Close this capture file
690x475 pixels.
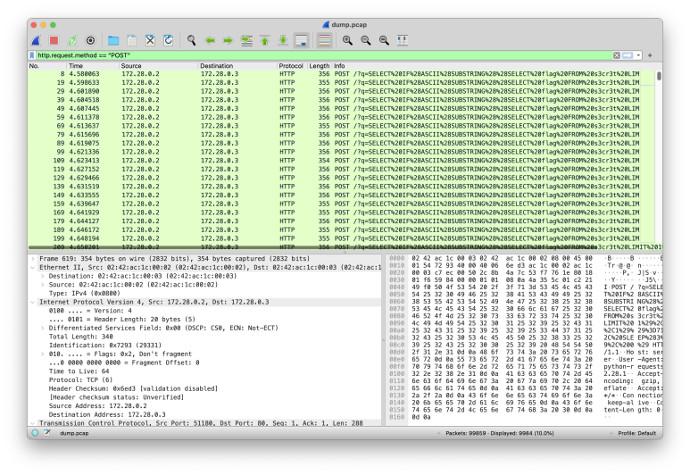pyautogui.click(x=150, y=40)
